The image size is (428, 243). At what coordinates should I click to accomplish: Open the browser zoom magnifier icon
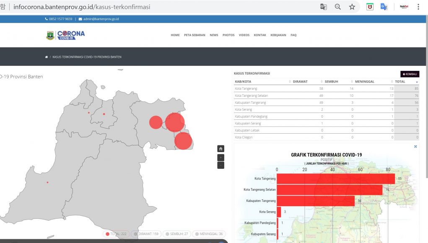(x=337, y=7)
